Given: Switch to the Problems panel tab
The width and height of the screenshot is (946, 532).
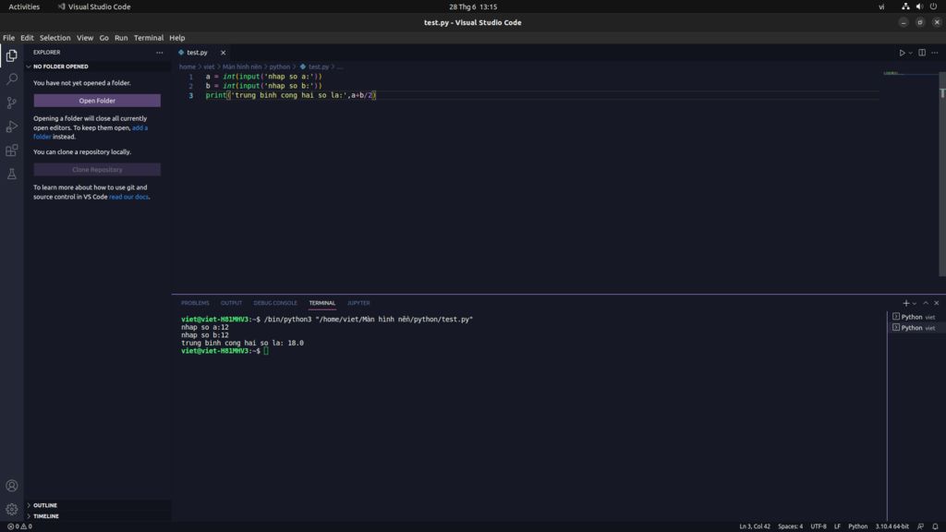Looking at the screenshot, I should 195,303.
